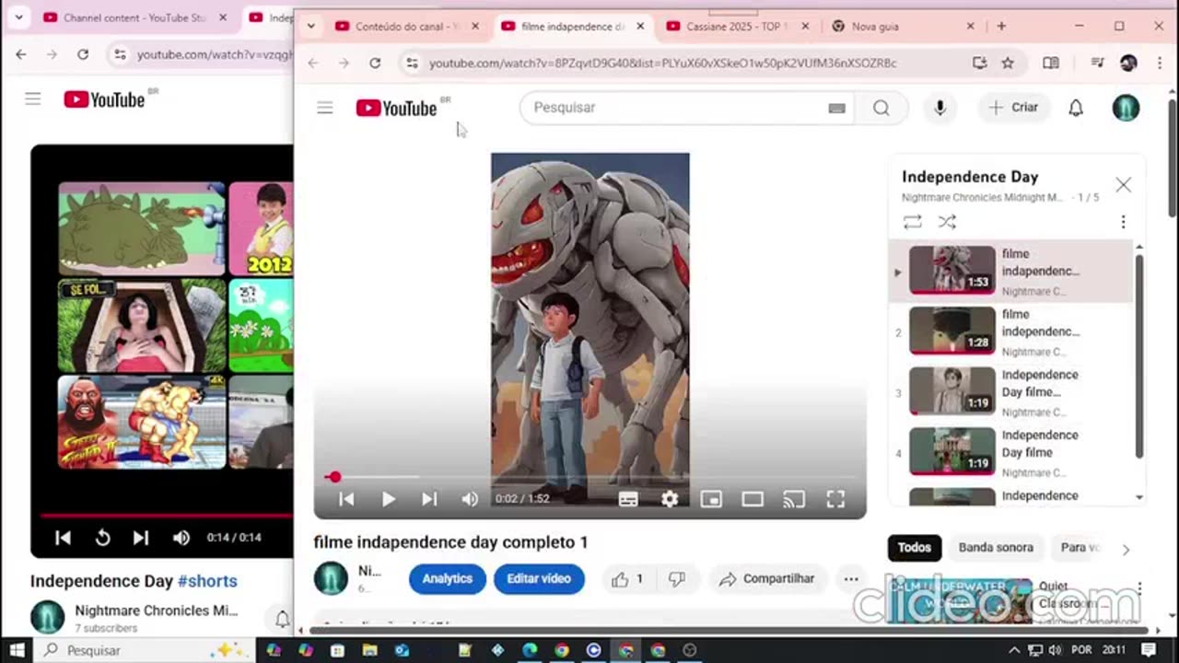1179x663 pixels.
Task: Show hidden system tray icons
Action: click(x=1015, y=650)
